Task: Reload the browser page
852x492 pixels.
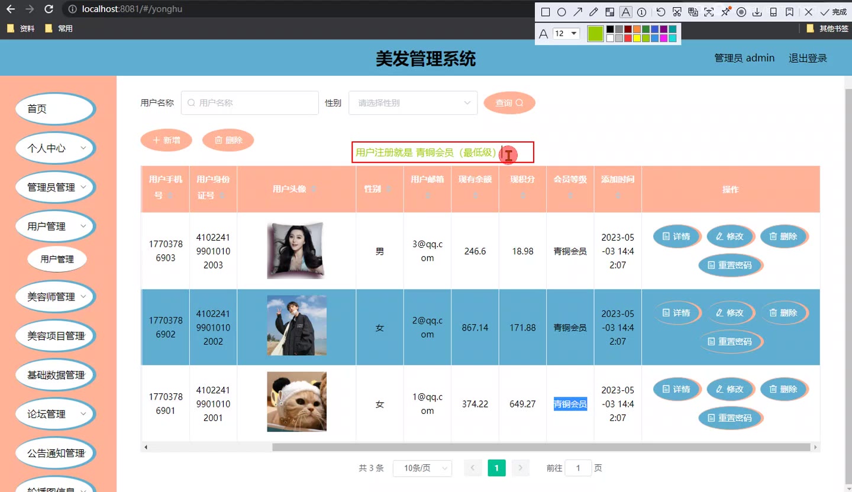Action: (x=49, y=9)
